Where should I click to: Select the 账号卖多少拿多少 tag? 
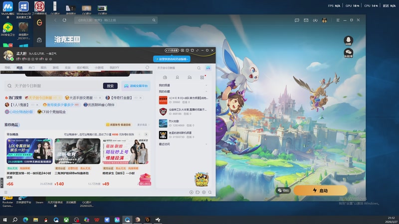[61, 105]
